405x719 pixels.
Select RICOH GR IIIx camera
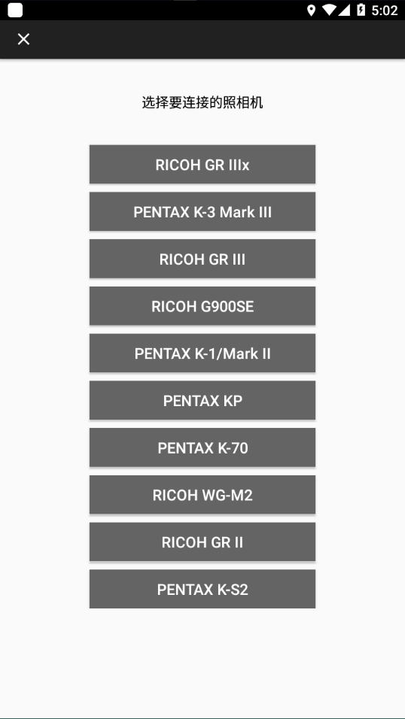pos(202,165)
